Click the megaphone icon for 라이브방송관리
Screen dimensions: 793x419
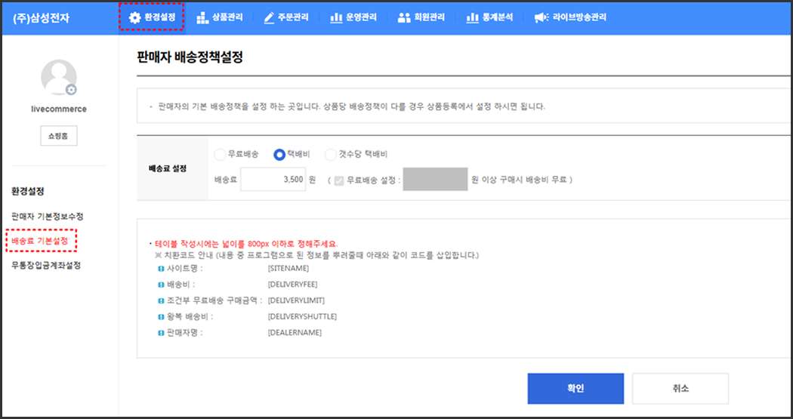[x=541, y=17]
